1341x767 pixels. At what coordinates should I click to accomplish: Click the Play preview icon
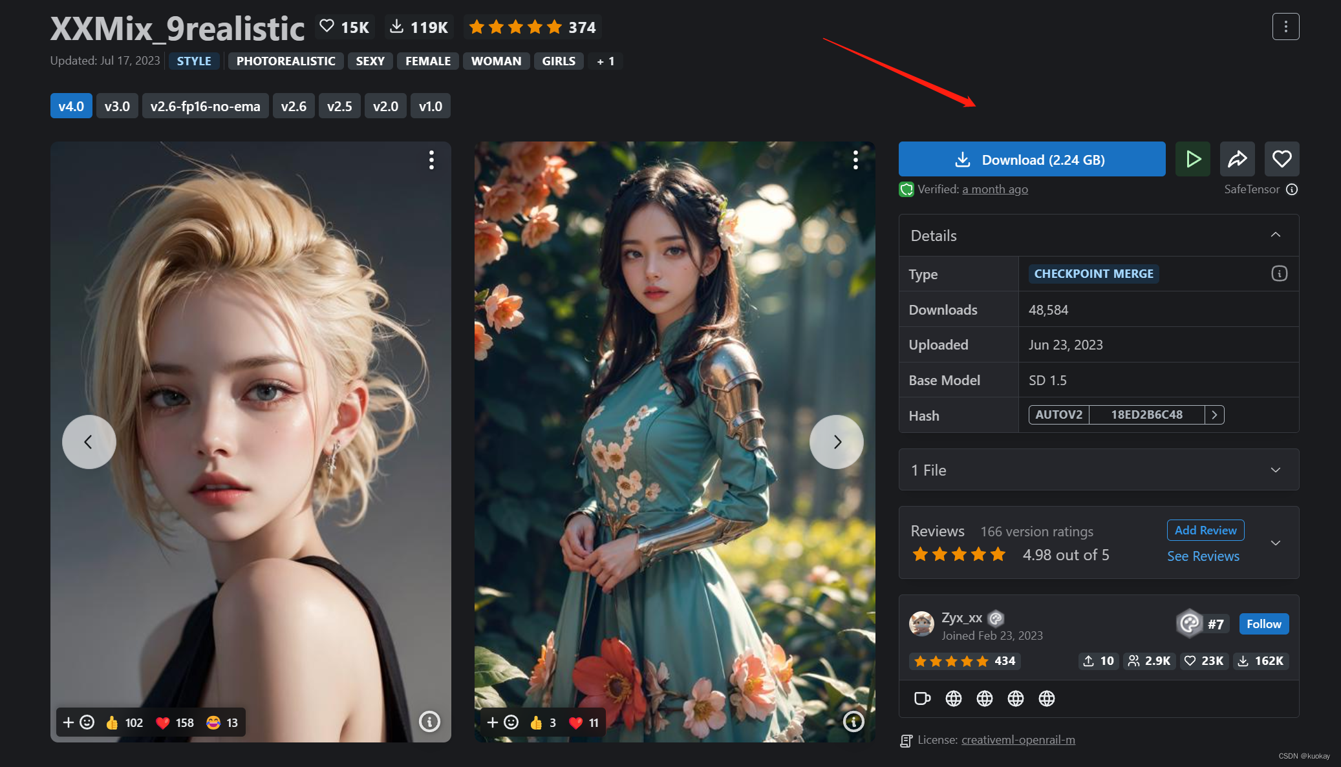click(1194, 158)
